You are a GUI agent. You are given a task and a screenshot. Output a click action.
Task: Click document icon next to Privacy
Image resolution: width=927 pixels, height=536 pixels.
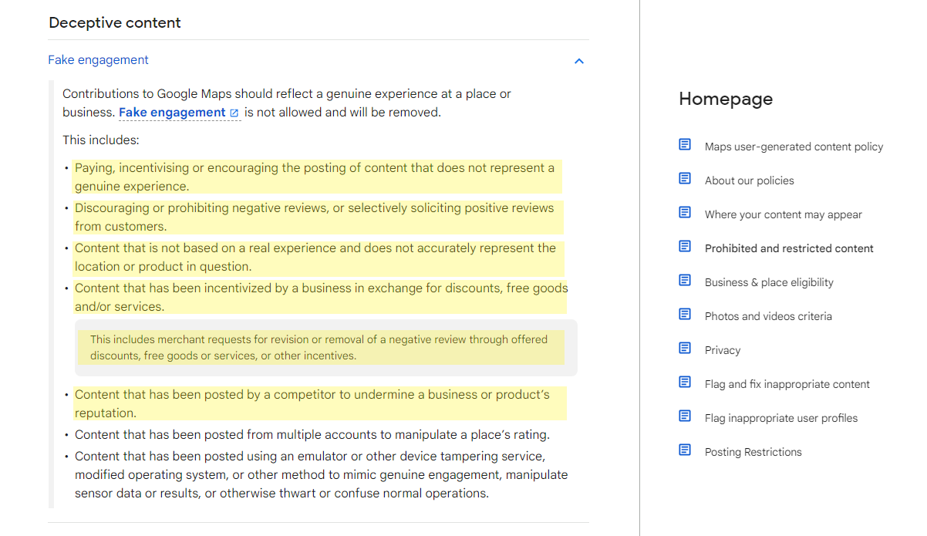(685, 349)
